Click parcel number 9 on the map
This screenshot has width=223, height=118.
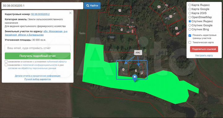[x=123, y=69]
